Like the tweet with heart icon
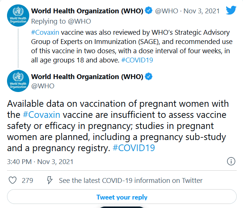 (13, 180)
